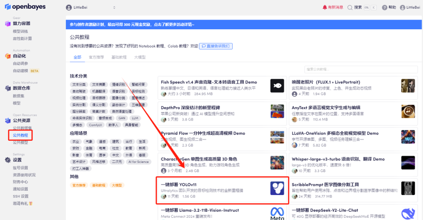Switch to the 大模型 tab

click(x=140, y=57)
